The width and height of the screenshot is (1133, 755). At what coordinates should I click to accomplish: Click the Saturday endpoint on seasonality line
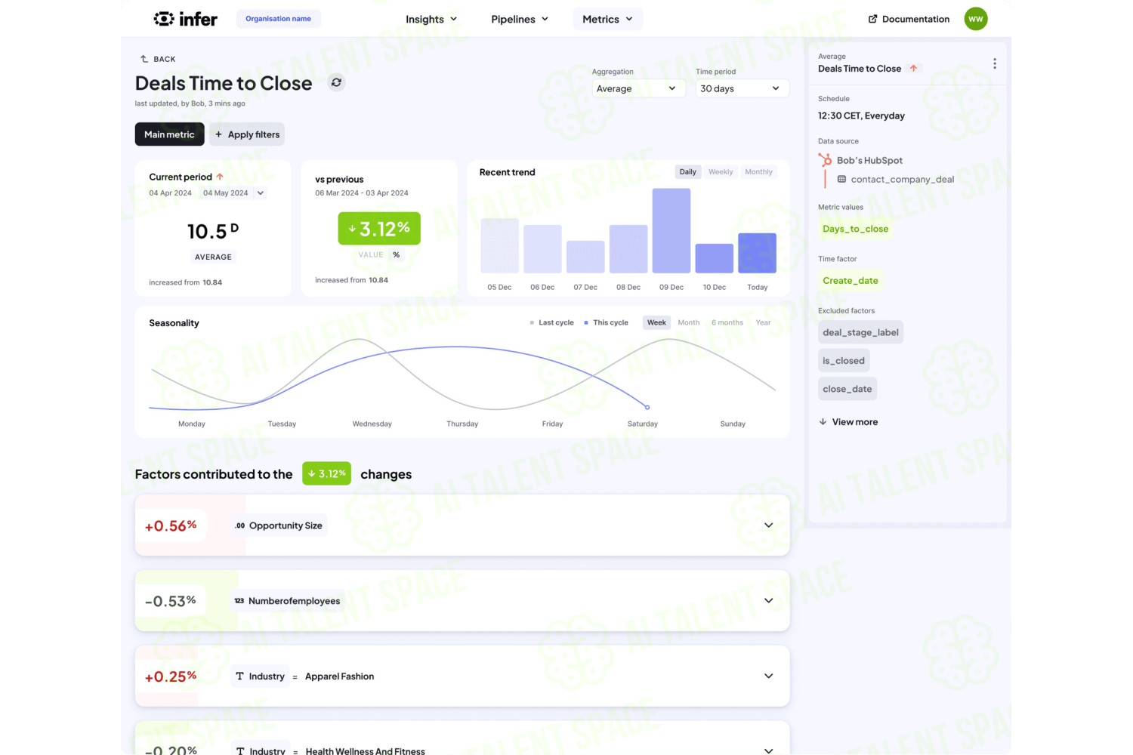click(x=647, y=407)
